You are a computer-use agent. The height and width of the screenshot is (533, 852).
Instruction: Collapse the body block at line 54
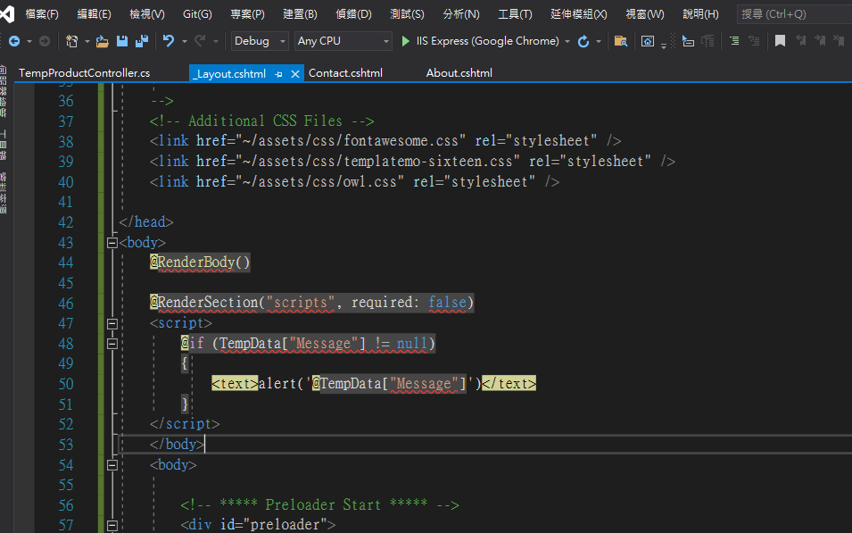(x=112, y=465)
